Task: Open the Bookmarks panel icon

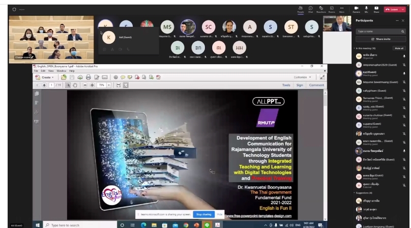Action: 37,103
